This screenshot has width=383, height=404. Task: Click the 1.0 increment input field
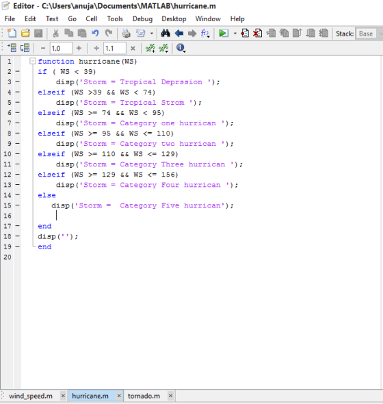click(x=61, y=48)
